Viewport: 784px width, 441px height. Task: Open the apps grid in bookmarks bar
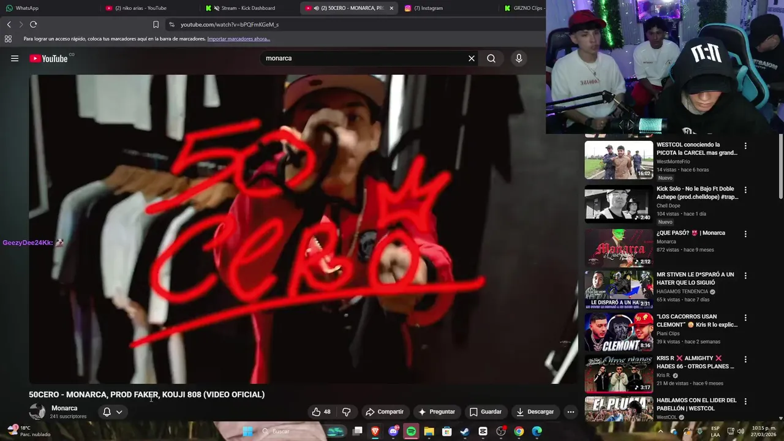tap(8, 39)
